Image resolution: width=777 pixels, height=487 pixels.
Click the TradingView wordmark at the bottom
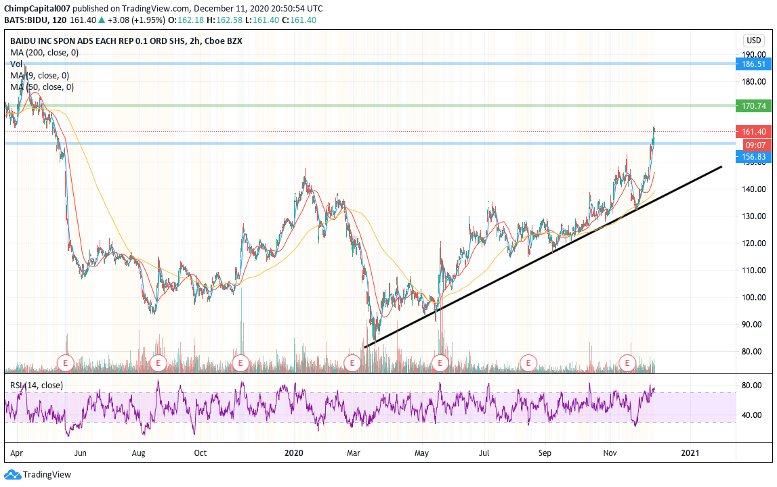(x=47, y=475)
